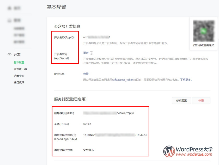219x165 pixels.
Task: Click the 查看 link for IP白名单
Action: pos(86,74)
